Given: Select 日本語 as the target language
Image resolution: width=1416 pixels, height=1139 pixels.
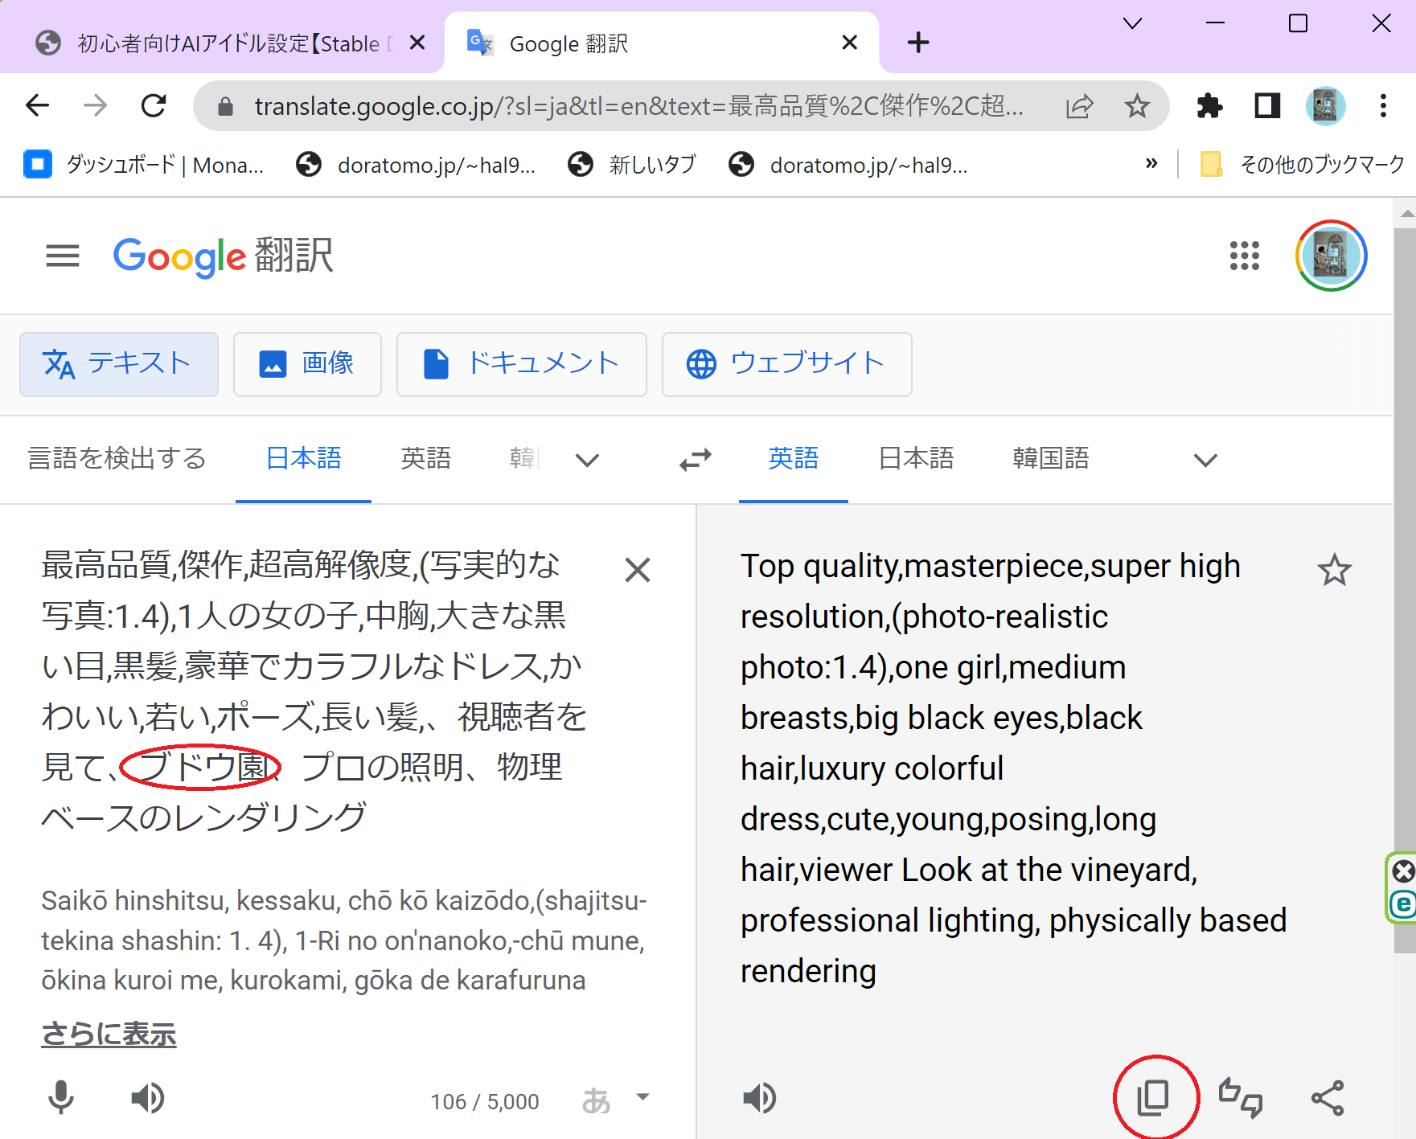Looking at the screenshot, I should tap(916, 459).
